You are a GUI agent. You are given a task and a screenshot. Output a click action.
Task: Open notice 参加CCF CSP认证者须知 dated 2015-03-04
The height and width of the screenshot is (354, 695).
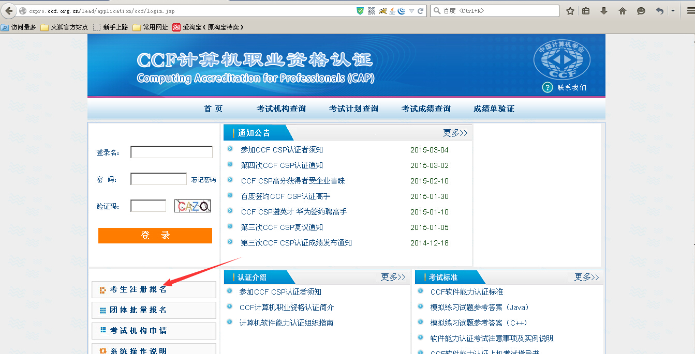(282, 150)
